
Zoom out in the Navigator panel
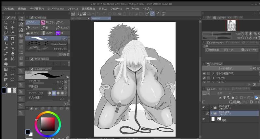pyautogui.click(x=242, y=34)
